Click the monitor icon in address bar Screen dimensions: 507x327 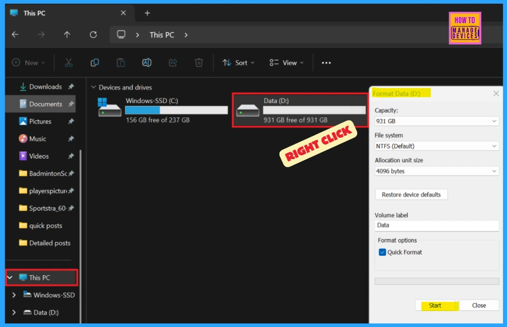121,35
